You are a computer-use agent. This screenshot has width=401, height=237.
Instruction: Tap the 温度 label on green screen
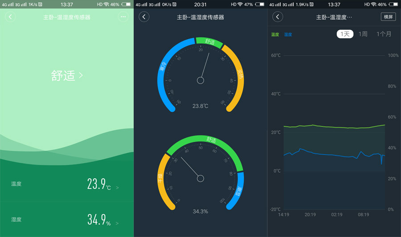16,184
